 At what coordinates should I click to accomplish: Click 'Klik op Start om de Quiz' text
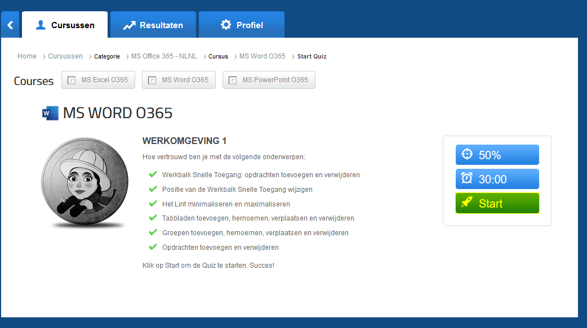pyautogui.click(x=208, y=265)
